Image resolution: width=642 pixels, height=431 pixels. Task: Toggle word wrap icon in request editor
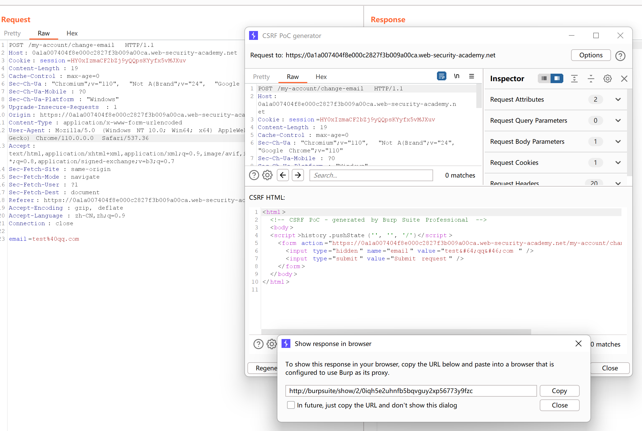click(x=441, y=76)
